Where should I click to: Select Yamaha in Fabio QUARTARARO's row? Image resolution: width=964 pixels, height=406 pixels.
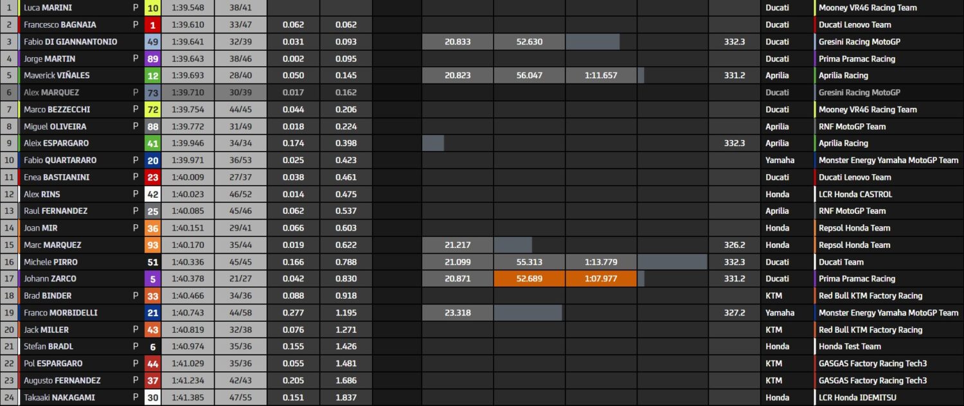(x=780, y=160)
